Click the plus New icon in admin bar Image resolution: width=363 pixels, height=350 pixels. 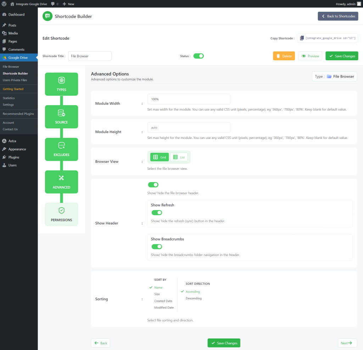pyautogui.click(x=65, y=4)
